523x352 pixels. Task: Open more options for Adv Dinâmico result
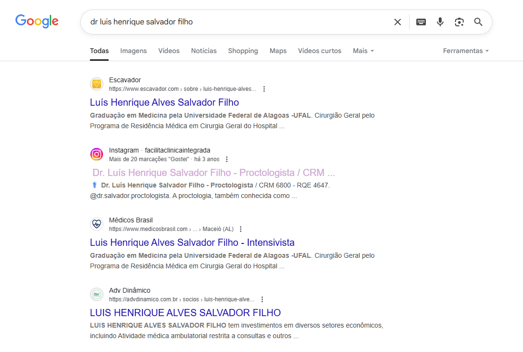tap(262, 299)
